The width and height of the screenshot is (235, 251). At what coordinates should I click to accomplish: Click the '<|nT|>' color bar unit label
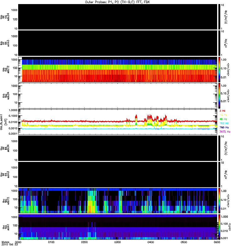(230, 227)
